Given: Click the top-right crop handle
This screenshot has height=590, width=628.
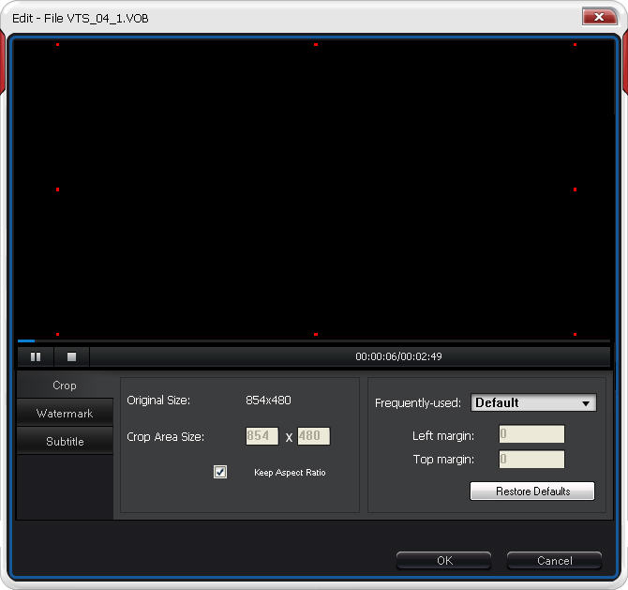Looking at the screenshot, I should 575,45.
